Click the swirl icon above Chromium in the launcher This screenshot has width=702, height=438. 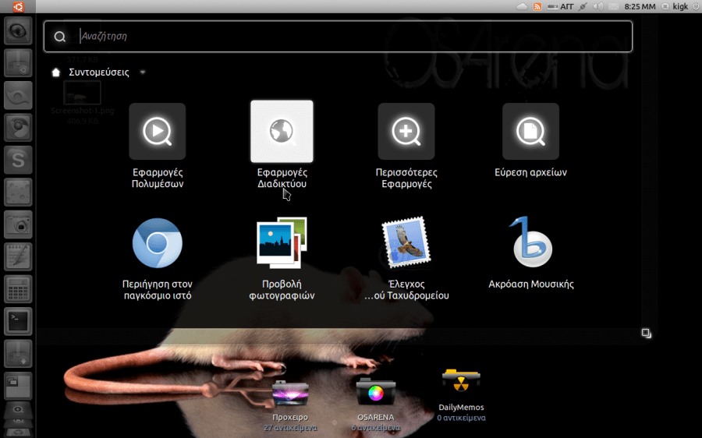click(19, 96)
